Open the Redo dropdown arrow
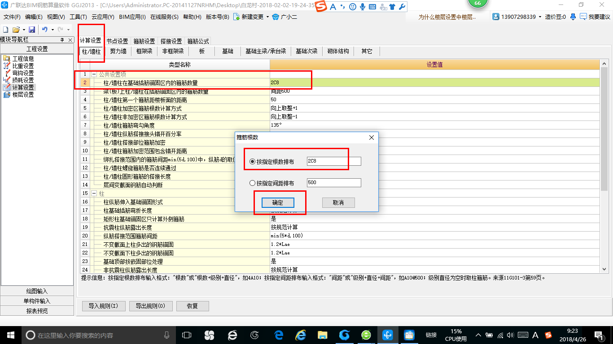613x344 pixels. click(67, 30)
